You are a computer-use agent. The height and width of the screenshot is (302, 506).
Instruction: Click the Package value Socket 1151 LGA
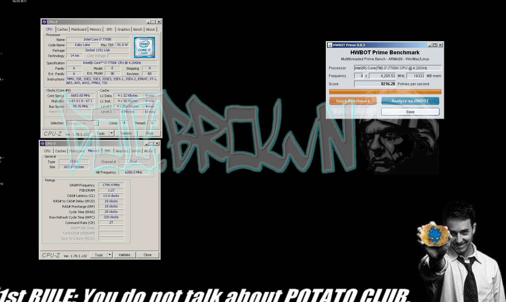98,50
